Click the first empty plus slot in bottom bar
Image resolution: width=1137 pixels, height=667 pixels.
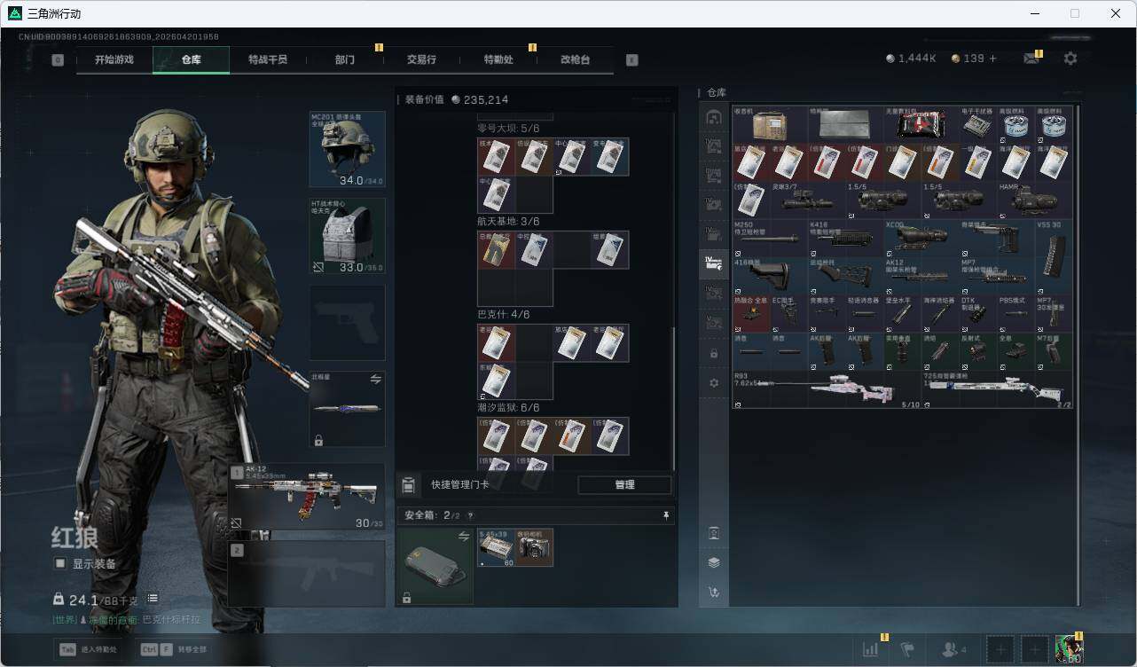pos(1000,649)
